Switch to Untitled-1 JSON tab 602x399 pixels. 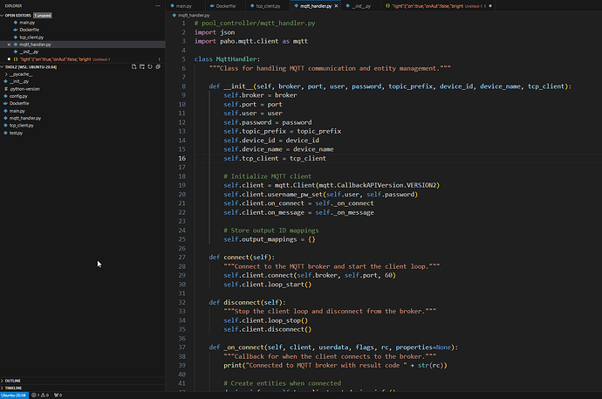[439, 6]
